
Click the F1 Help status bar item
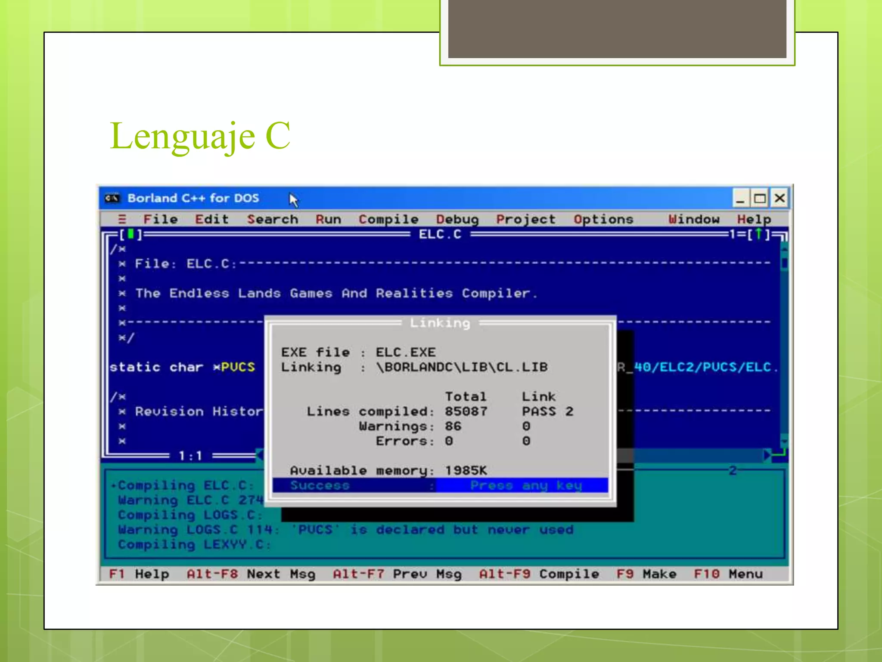[139, 574]
